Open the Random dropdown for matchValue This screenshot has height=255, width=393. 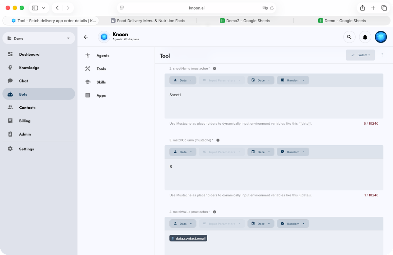[x=293, y=223]
